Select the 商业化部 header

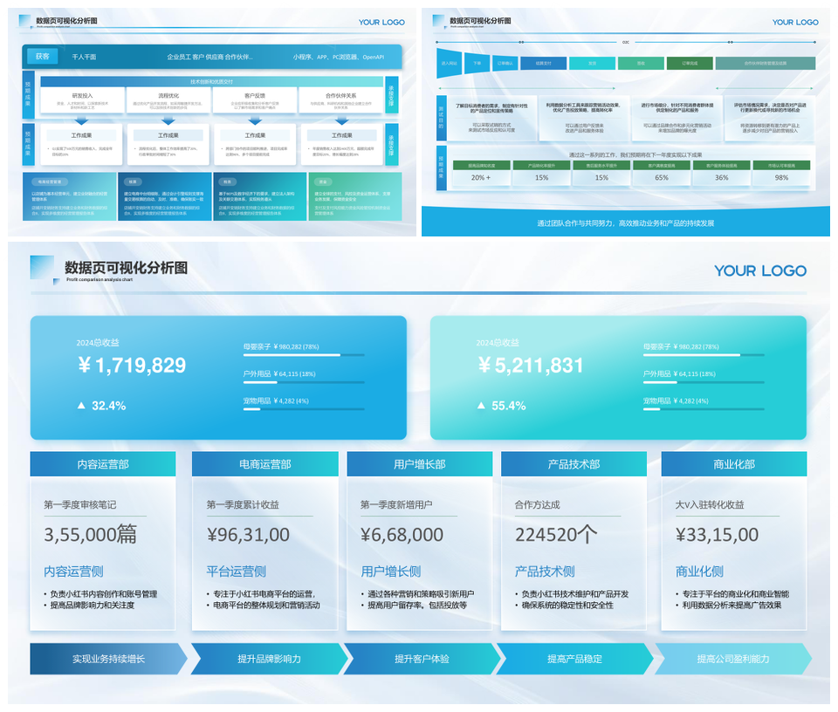coord(734,464)
